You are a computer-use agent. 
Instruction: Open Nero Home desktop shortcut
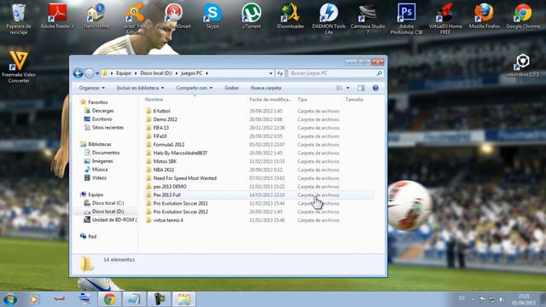[x=96, y=16]
